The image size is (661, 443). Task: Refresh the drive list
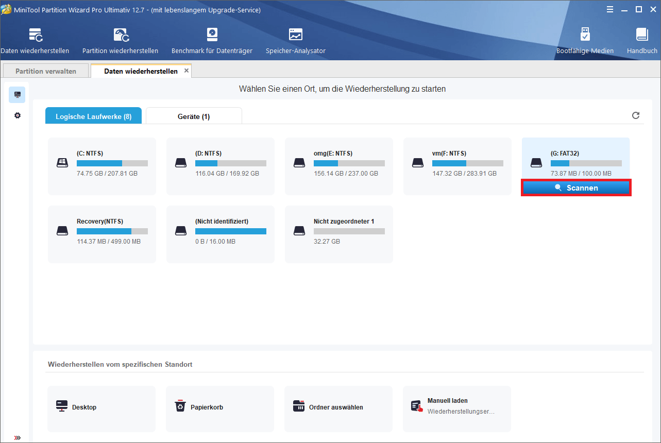[636, 115]
